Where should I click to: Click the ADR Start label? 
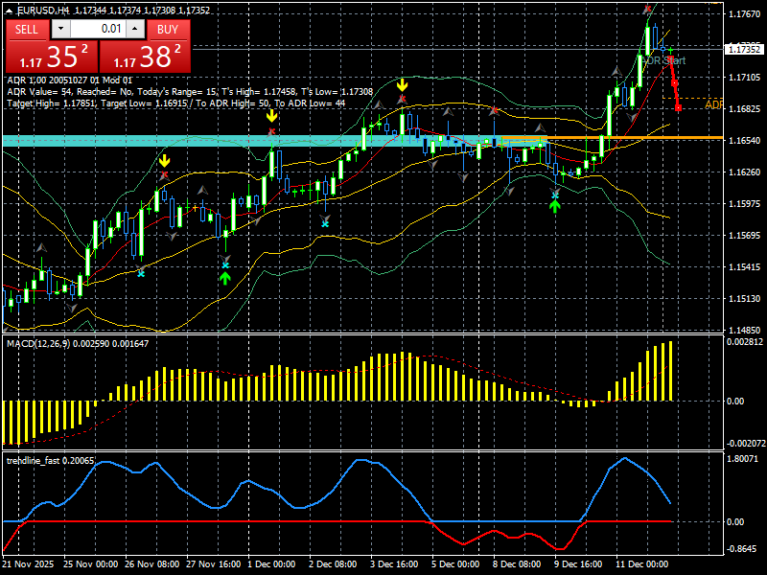pyautogui.click(x=665, y=60)
